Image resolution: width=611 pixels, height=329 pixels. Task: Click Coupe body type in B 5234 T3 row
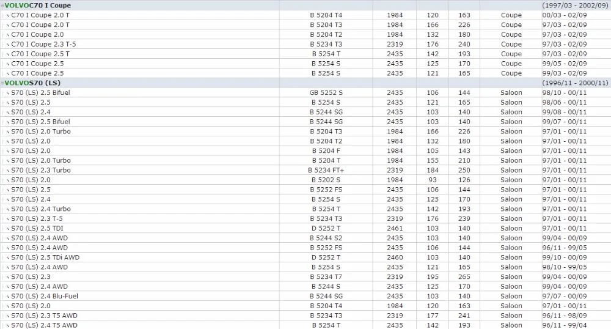click(x=511, y=44)
